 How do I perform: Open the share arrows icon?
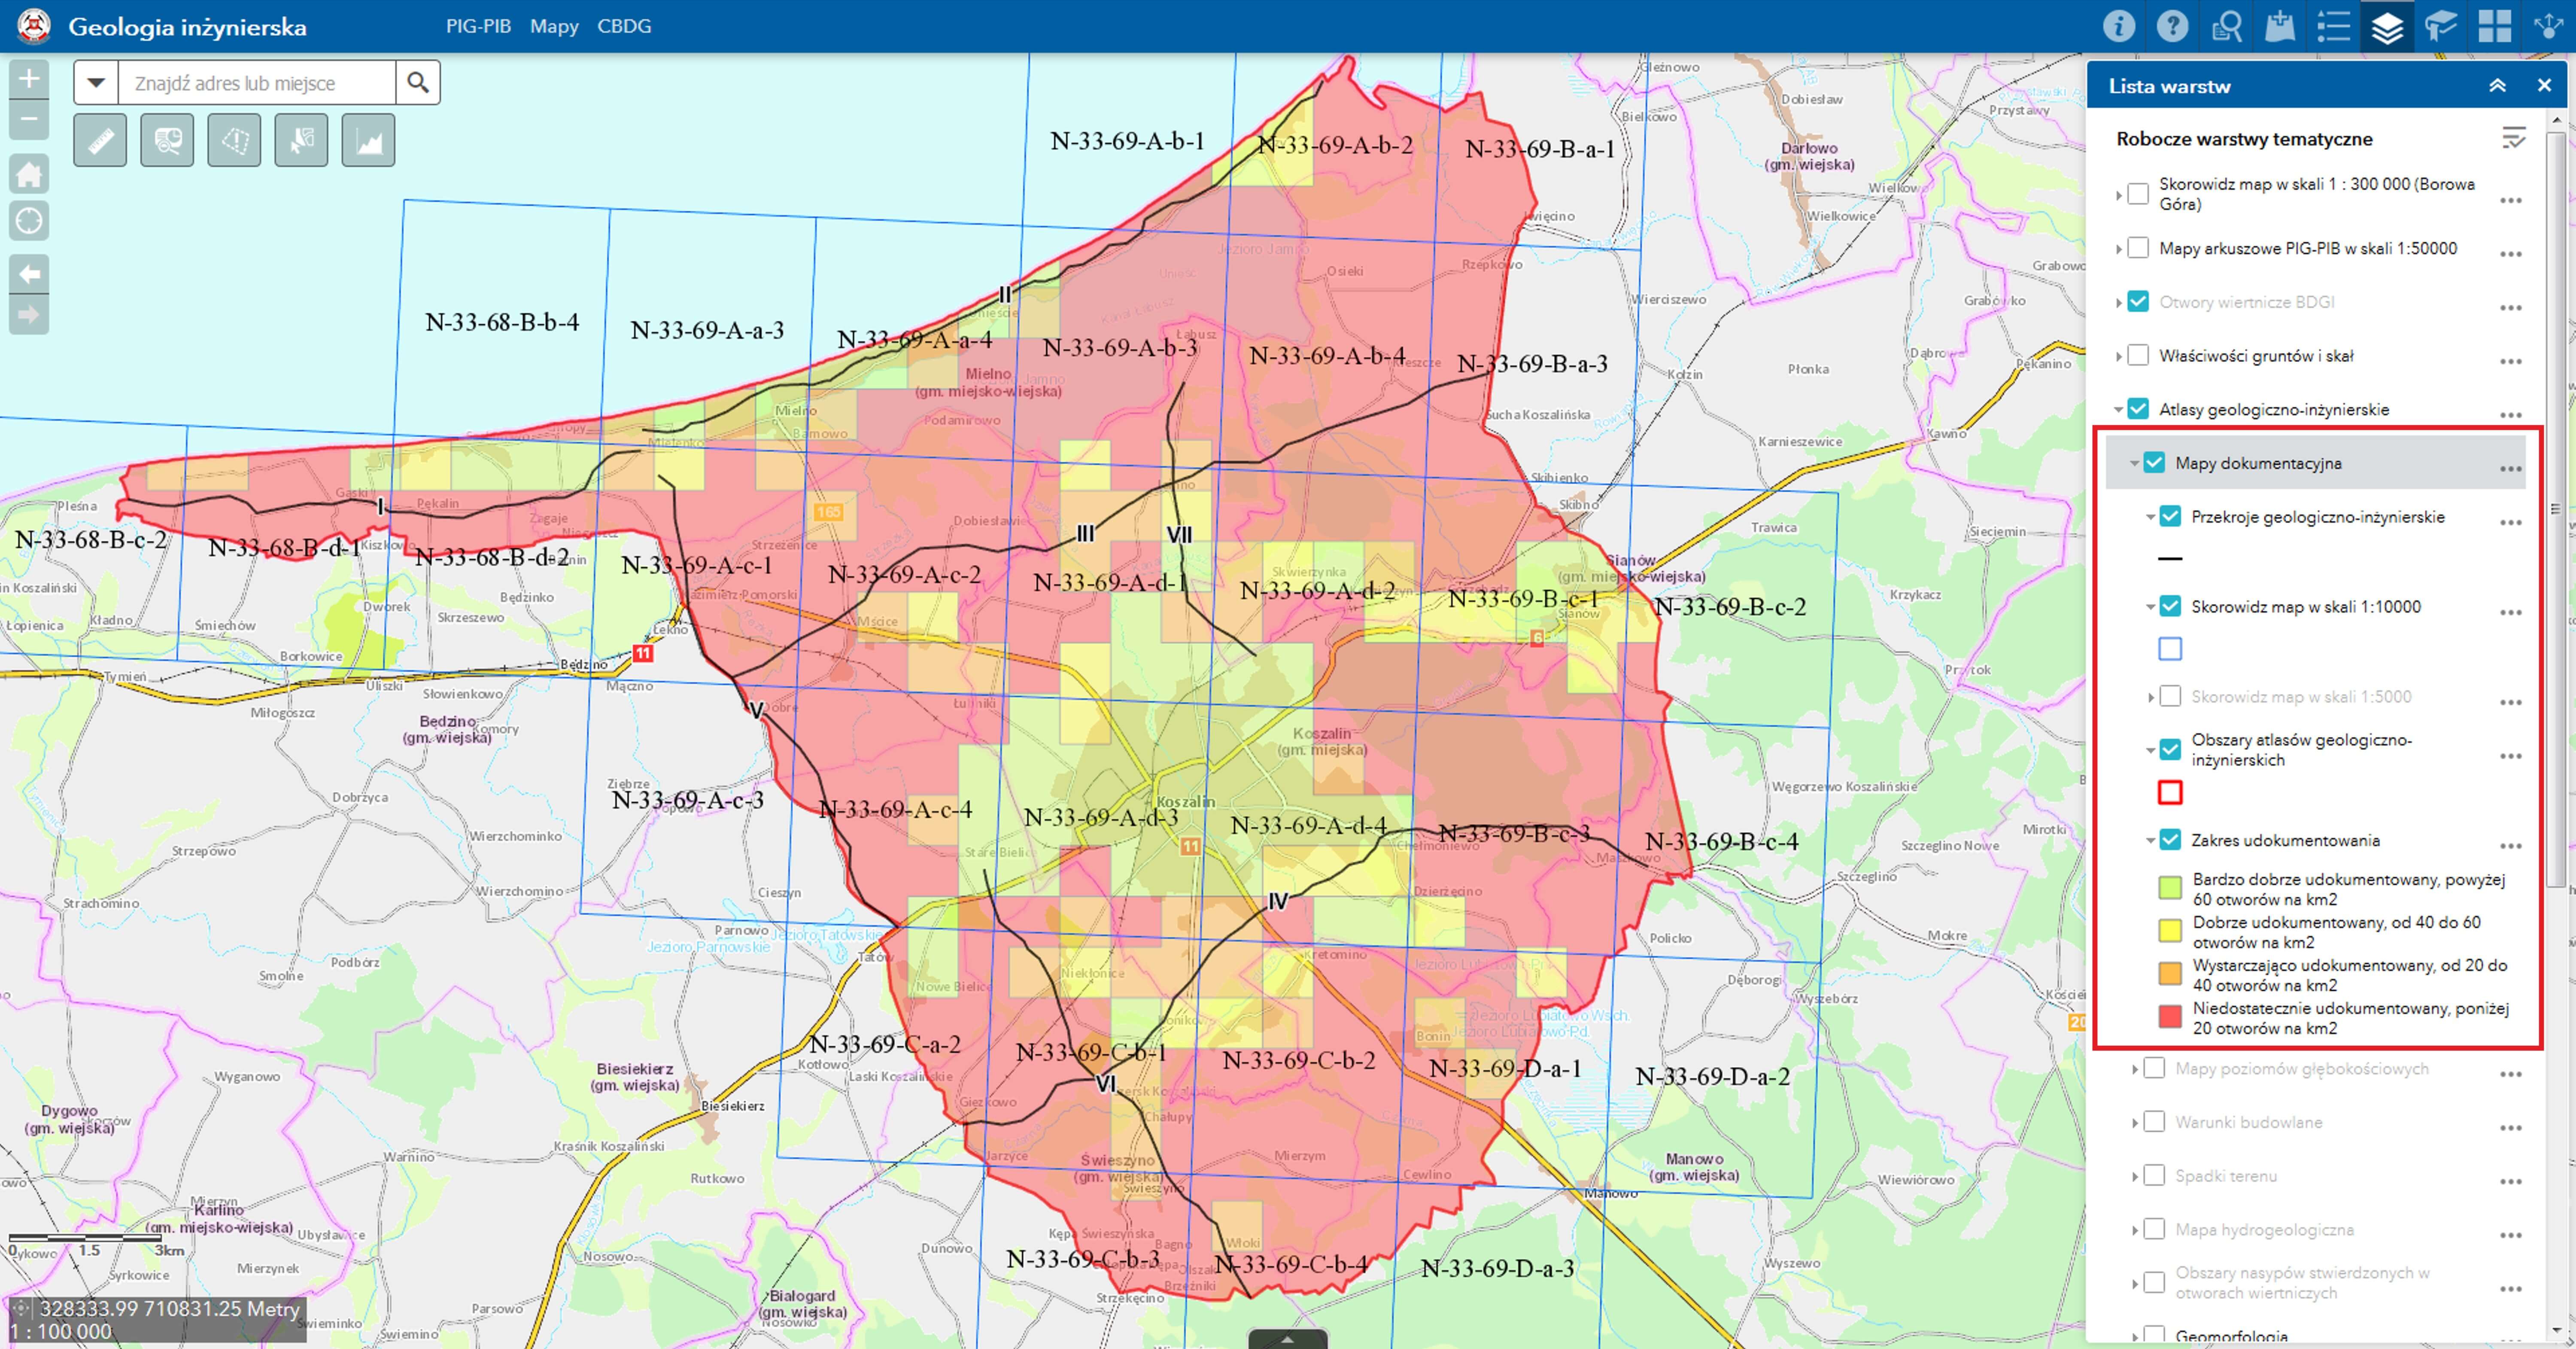[x=2549, y=26]
